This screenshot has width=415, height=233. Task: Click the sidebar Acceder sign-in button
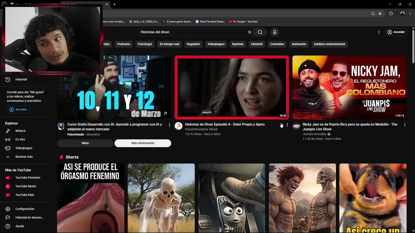coord(18,109)
